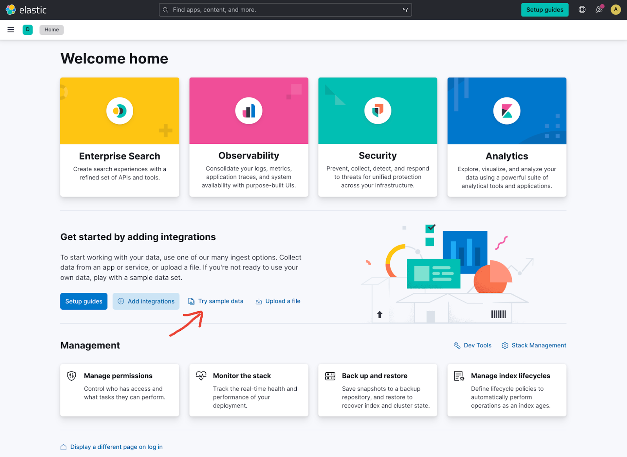Open the newsfeed notifications icon
The width and height of the screenshot is (627, 457).
point(599,9)
